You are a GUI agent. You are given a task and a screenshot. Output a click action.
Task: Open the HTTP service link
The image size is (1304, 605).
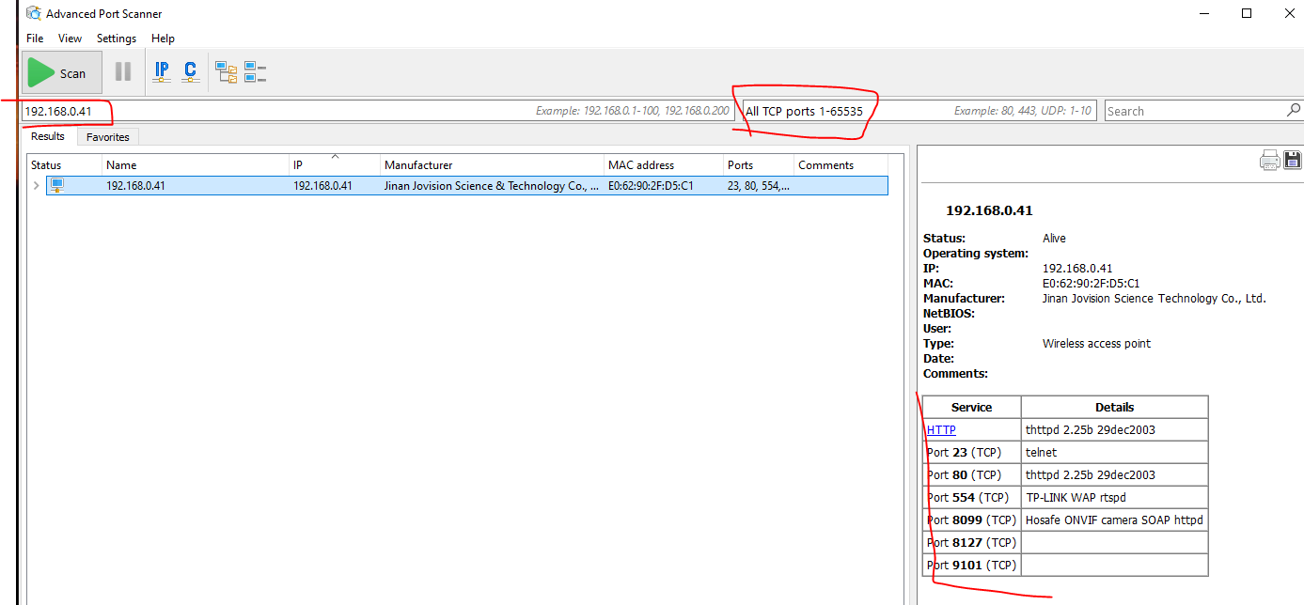tap(941, 430)
